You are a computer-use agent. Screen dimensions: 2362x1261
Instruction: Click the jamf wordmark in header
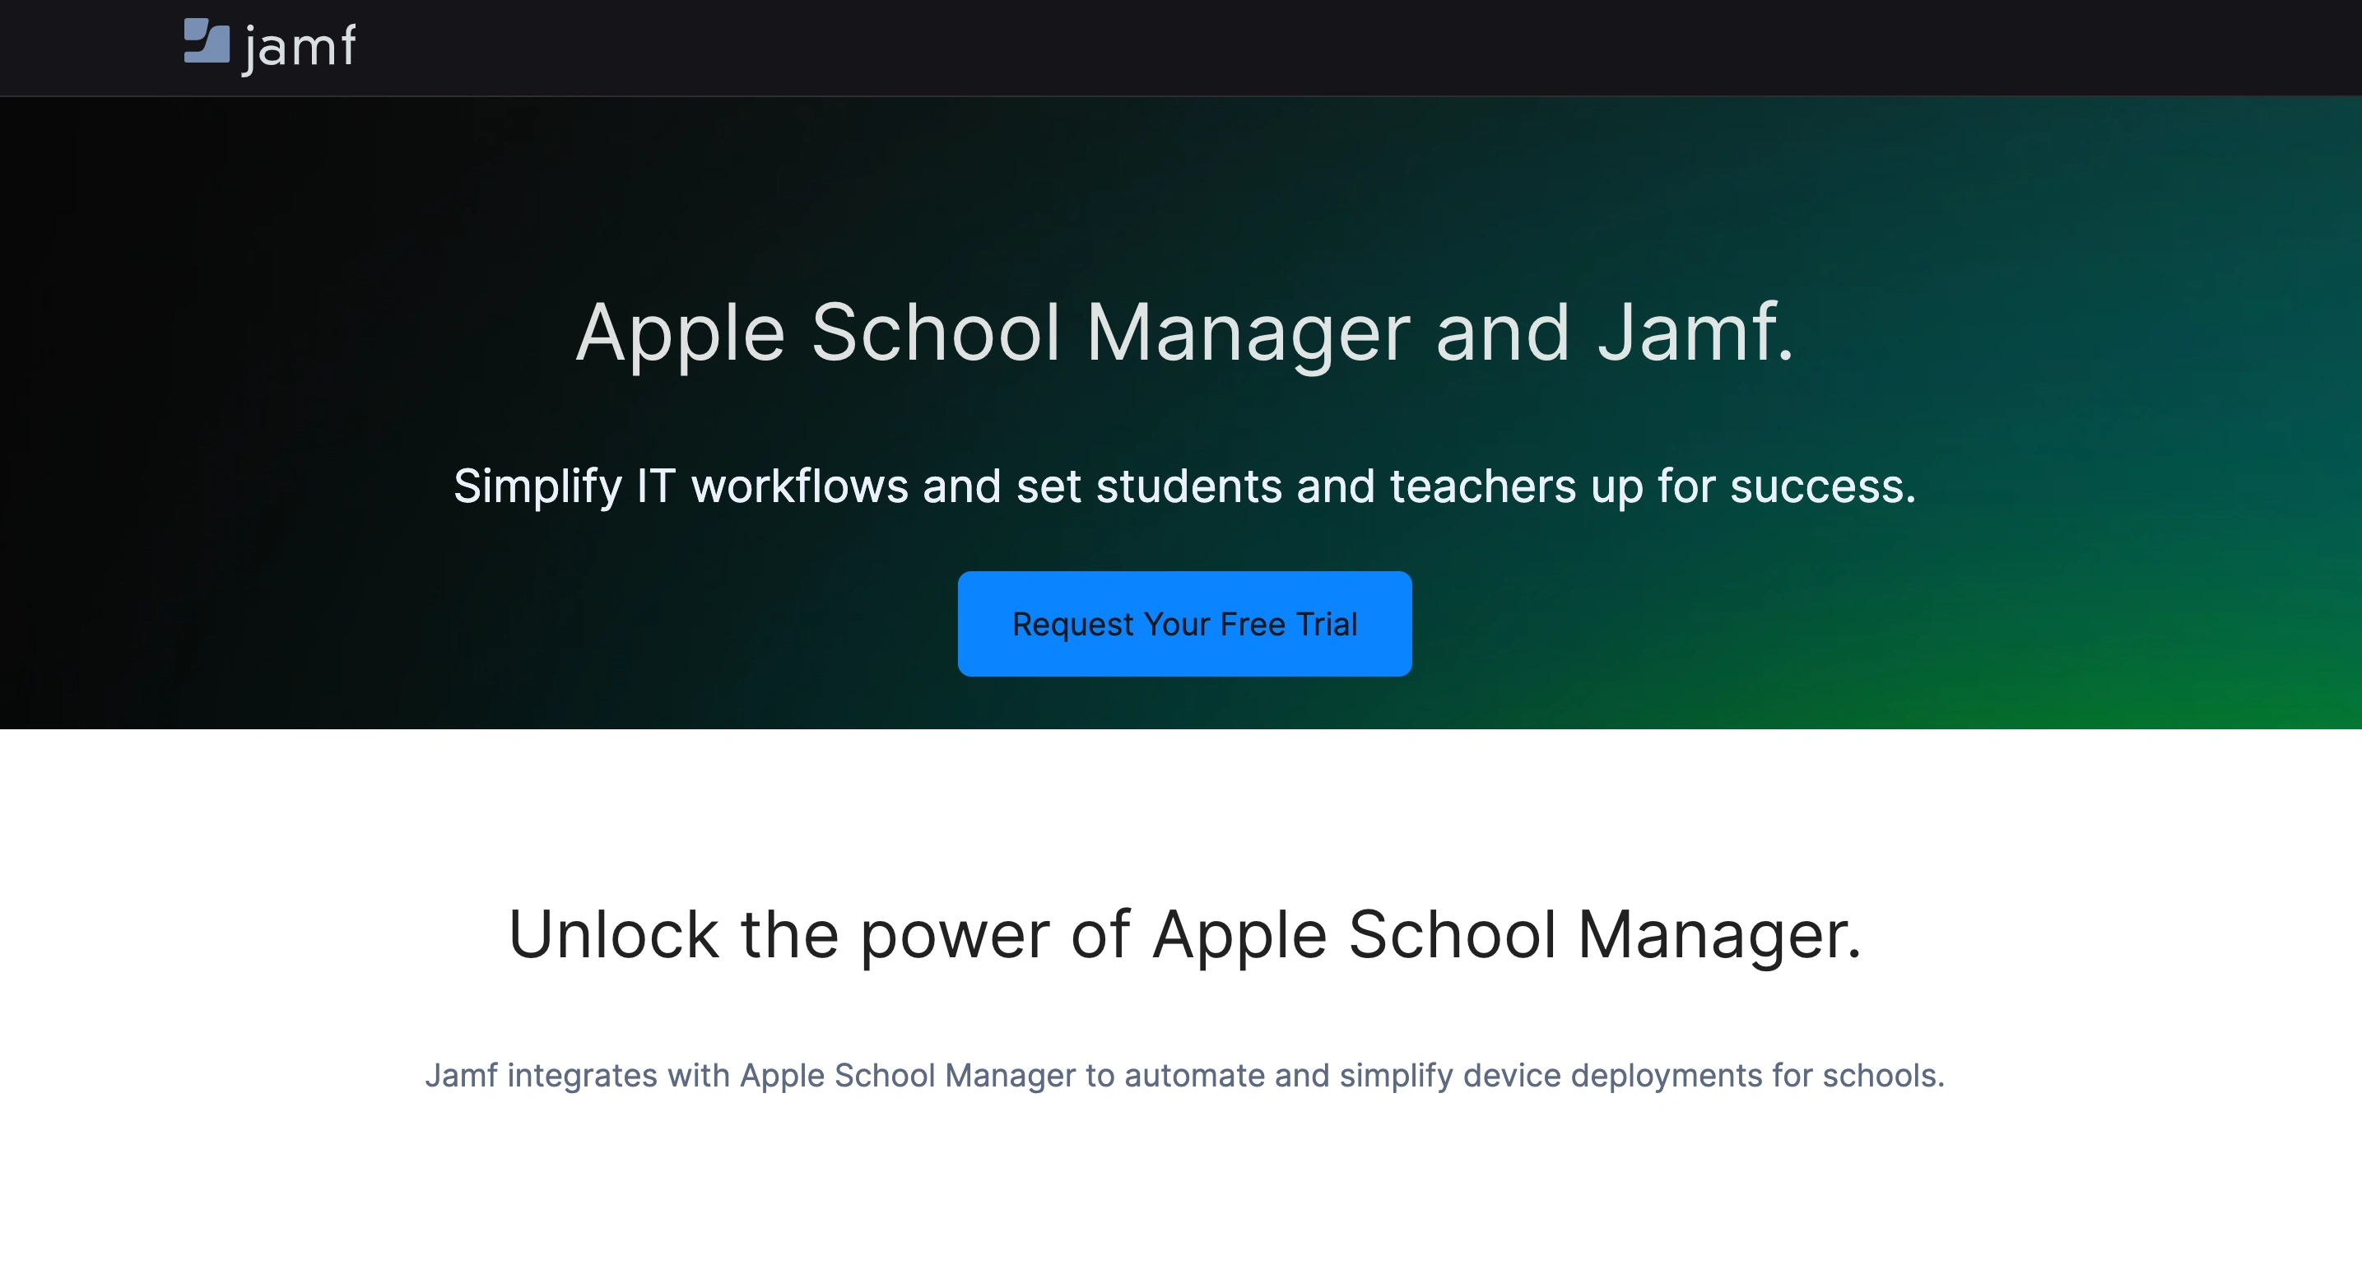click(300, 47)
